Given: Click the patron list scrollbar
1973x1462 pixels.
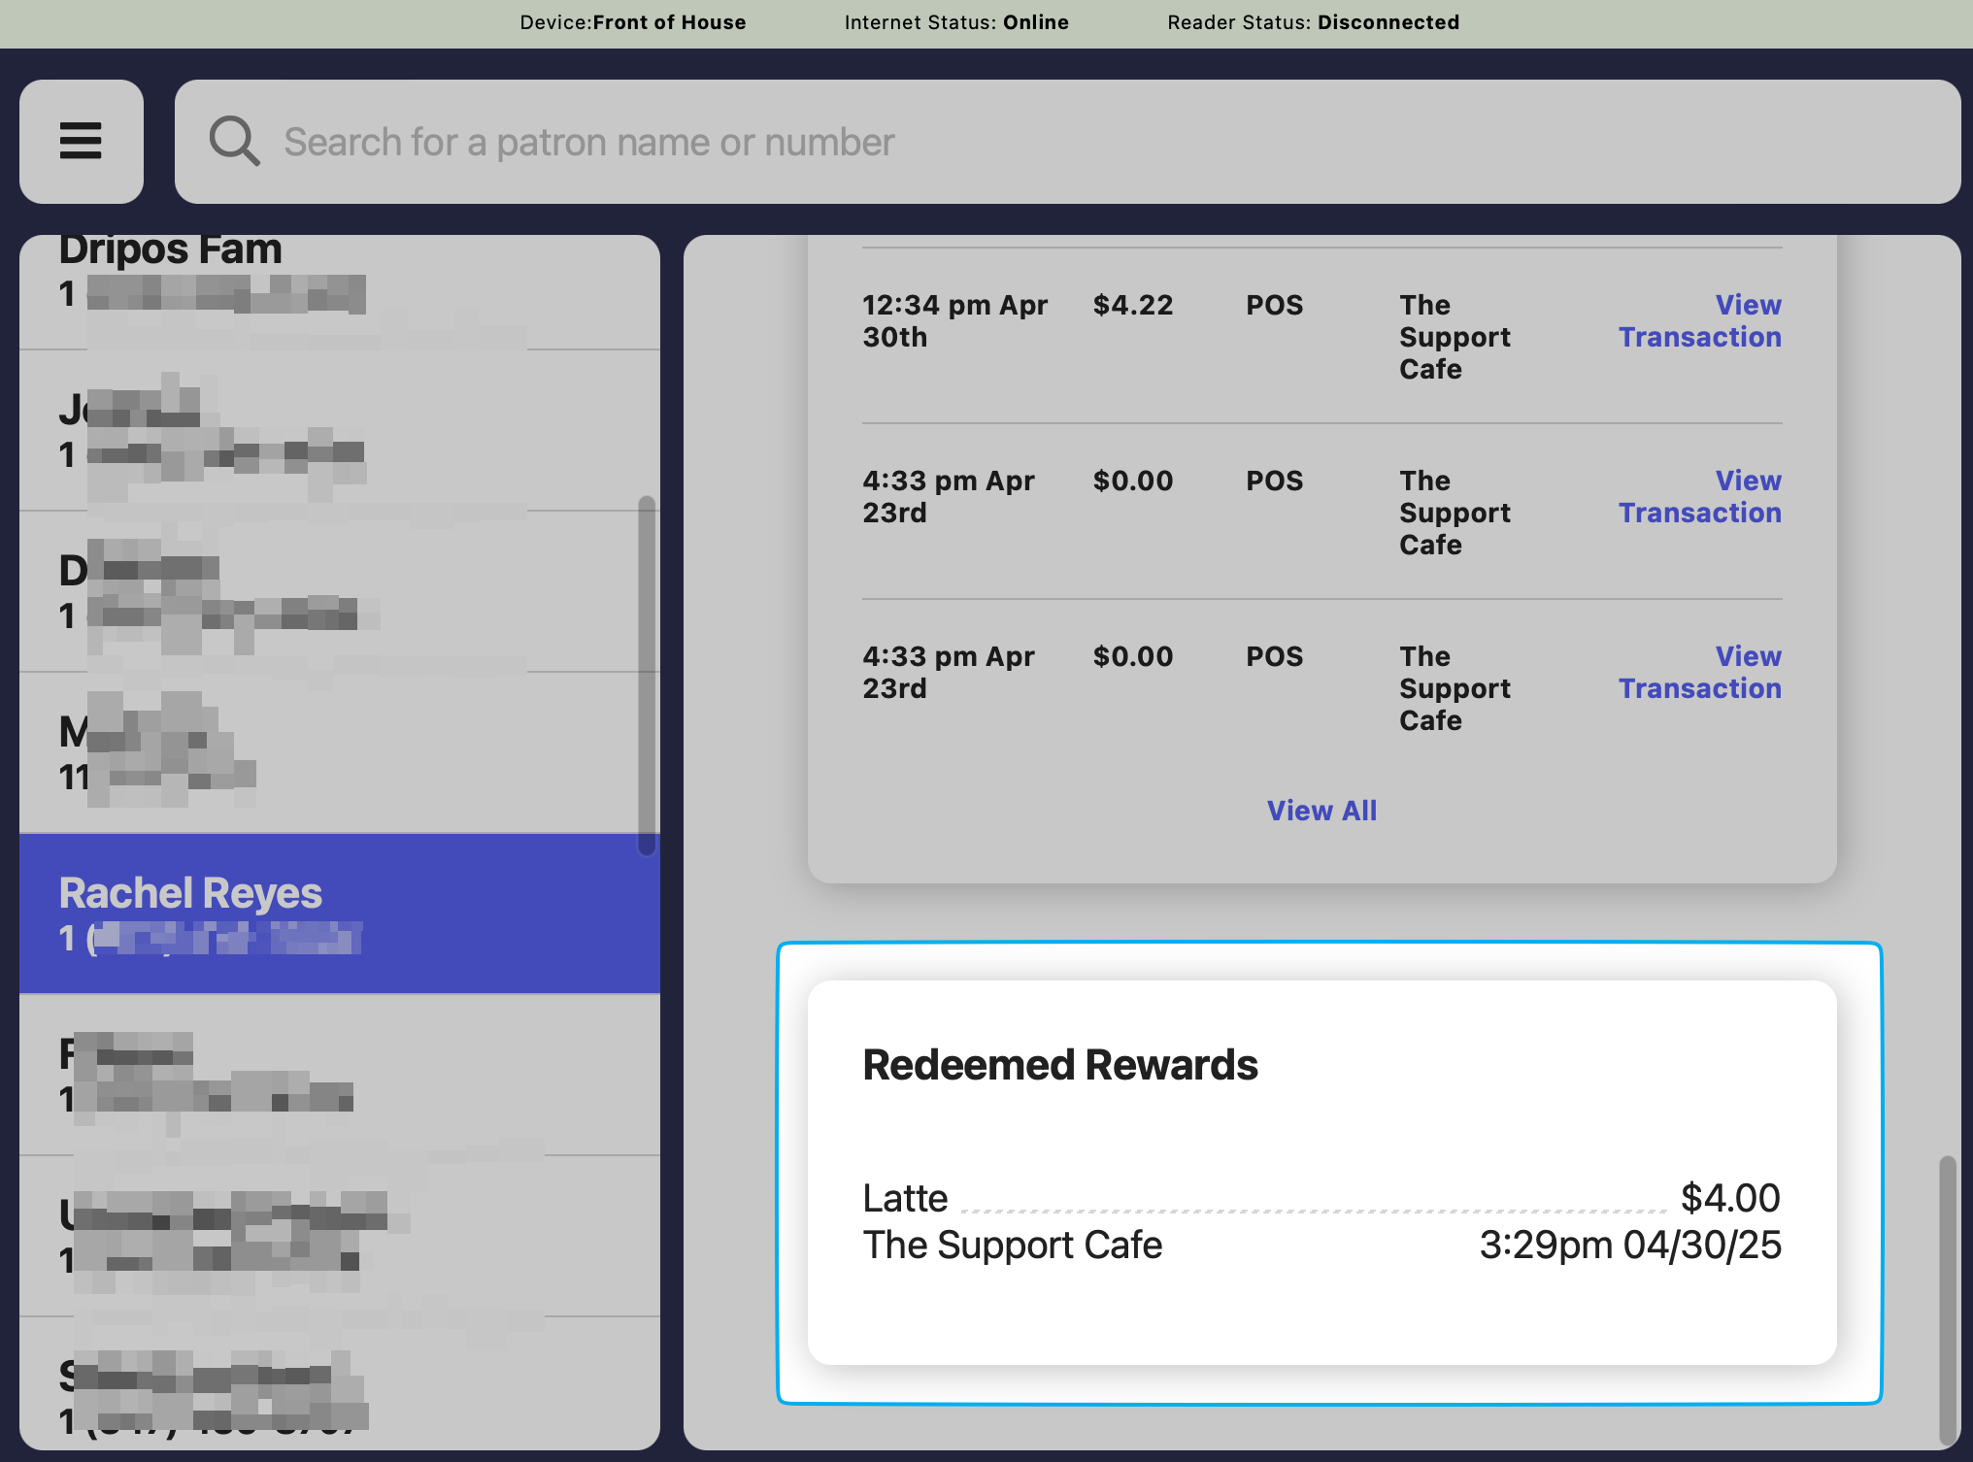Looking at the screenshot, I should click(647, 675).
